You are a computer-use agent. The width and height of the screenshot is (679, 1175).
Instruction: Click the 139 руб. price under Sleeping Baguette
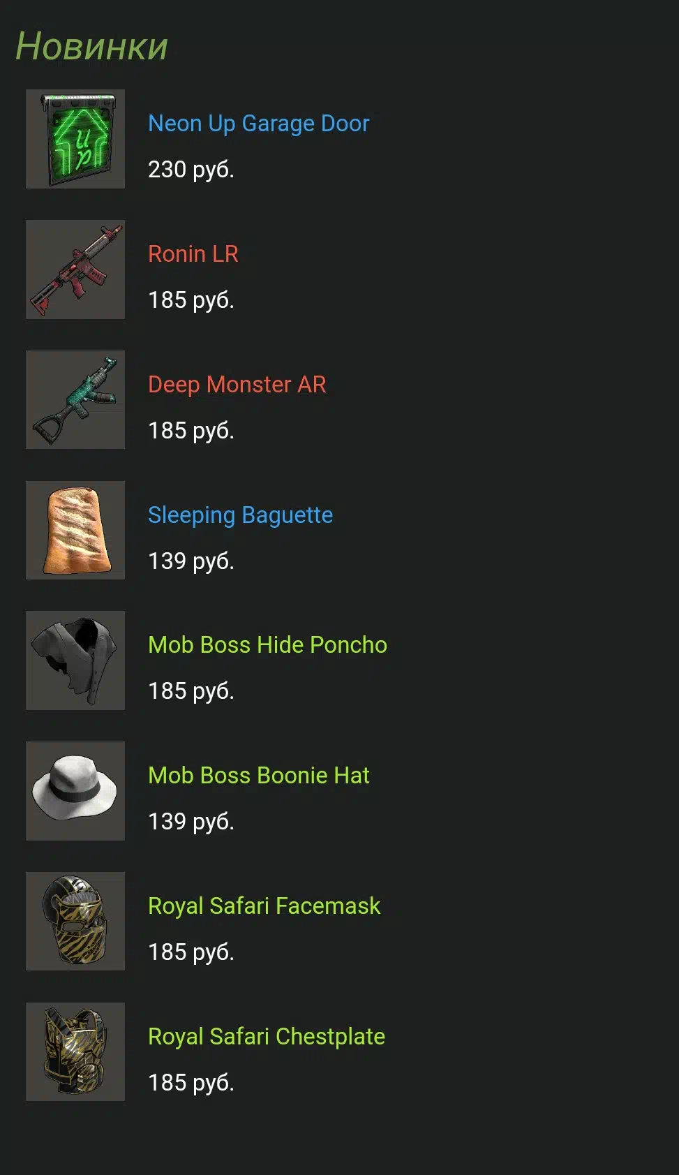click(191, 561)
